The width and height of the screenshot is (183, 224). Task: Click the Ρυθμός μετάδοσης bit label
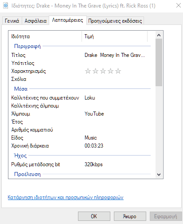(x=35, y=164)
